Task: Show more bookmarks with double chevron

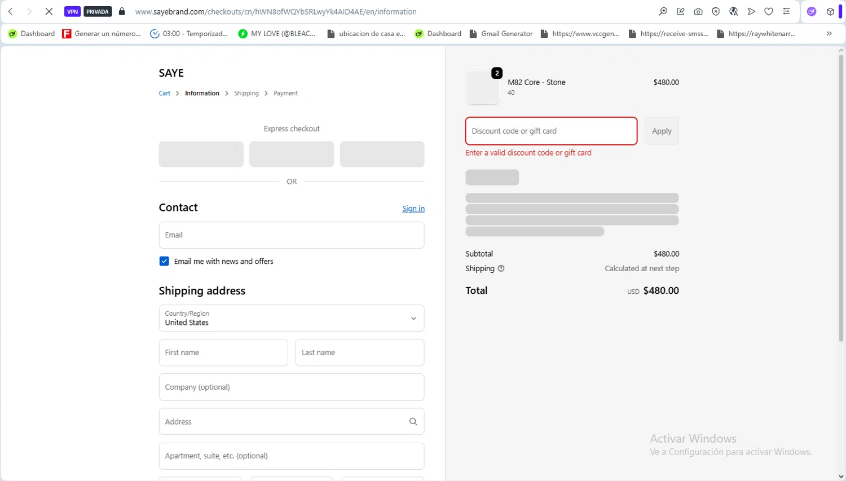Action: pos(829,34)
